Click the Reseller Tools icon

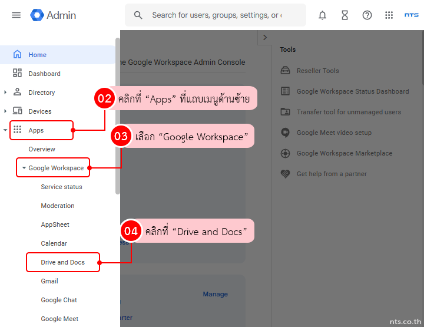click(286, 71)
